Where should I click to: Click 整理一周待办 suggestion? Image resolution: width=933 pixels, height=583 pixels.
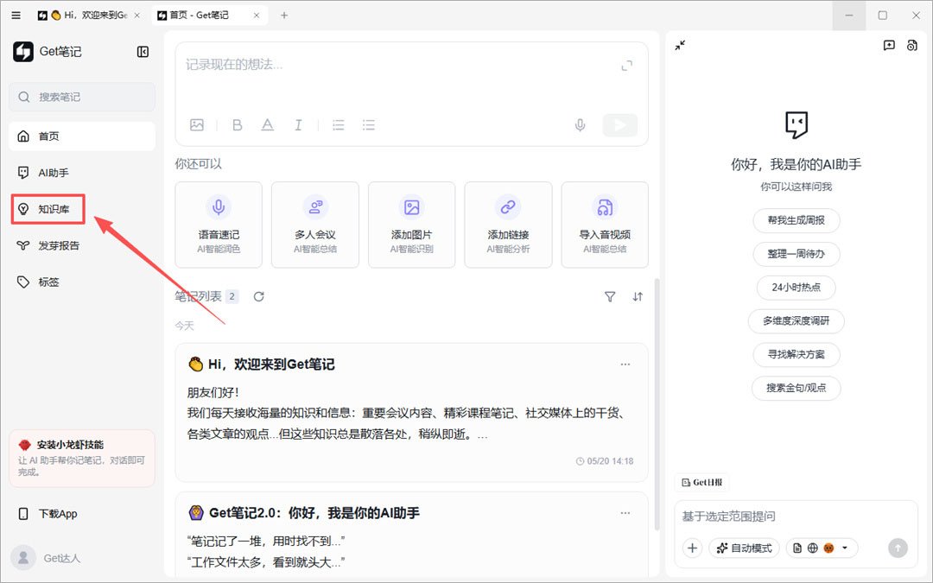797,254
